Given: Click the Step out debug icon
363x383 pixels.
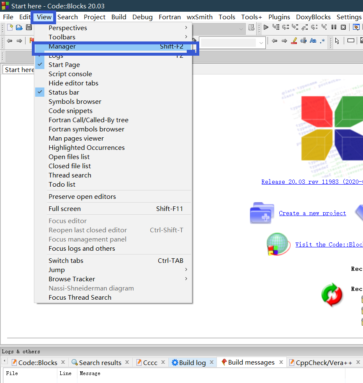Looking at the screenshot, I should [305, 27].
